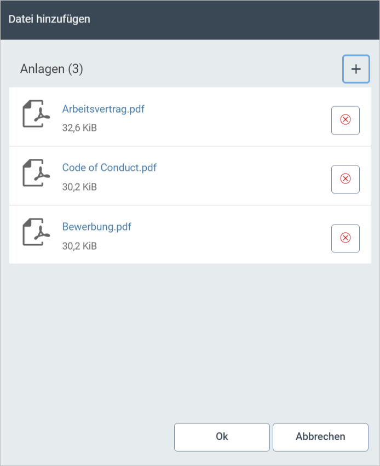Remove the Arbeitsvertrag.pdf attachment
This screenshot has width=380, height=466.
pos(346,120)
